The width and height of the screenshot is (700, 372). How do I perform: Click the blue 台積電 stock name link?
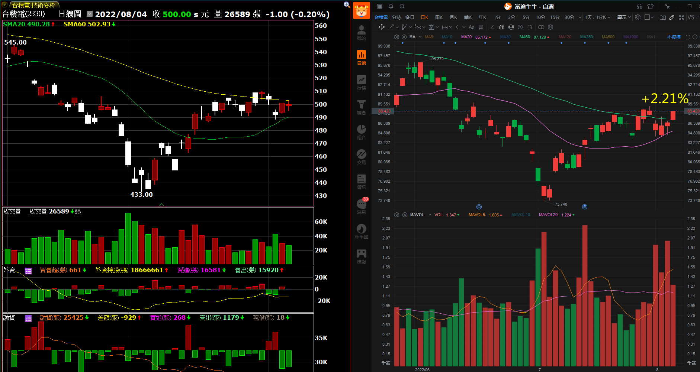381,17
